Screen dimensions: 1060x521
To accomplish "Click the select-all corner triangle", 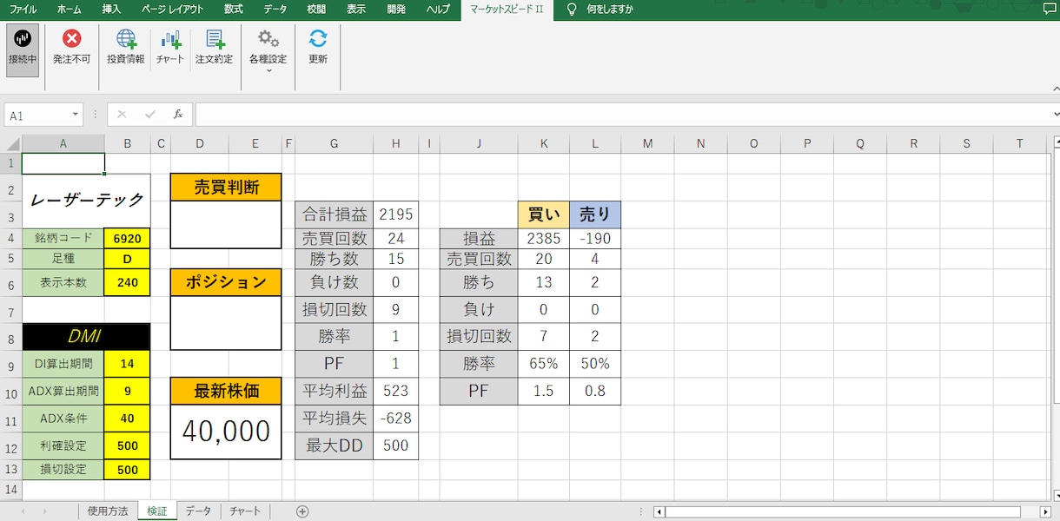I will 11,143.
